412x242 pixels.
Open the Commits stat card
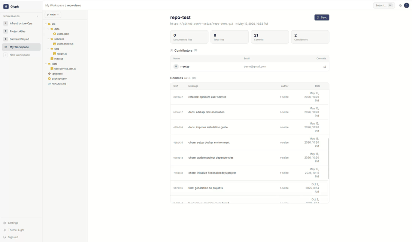click(x=270, y=37)
